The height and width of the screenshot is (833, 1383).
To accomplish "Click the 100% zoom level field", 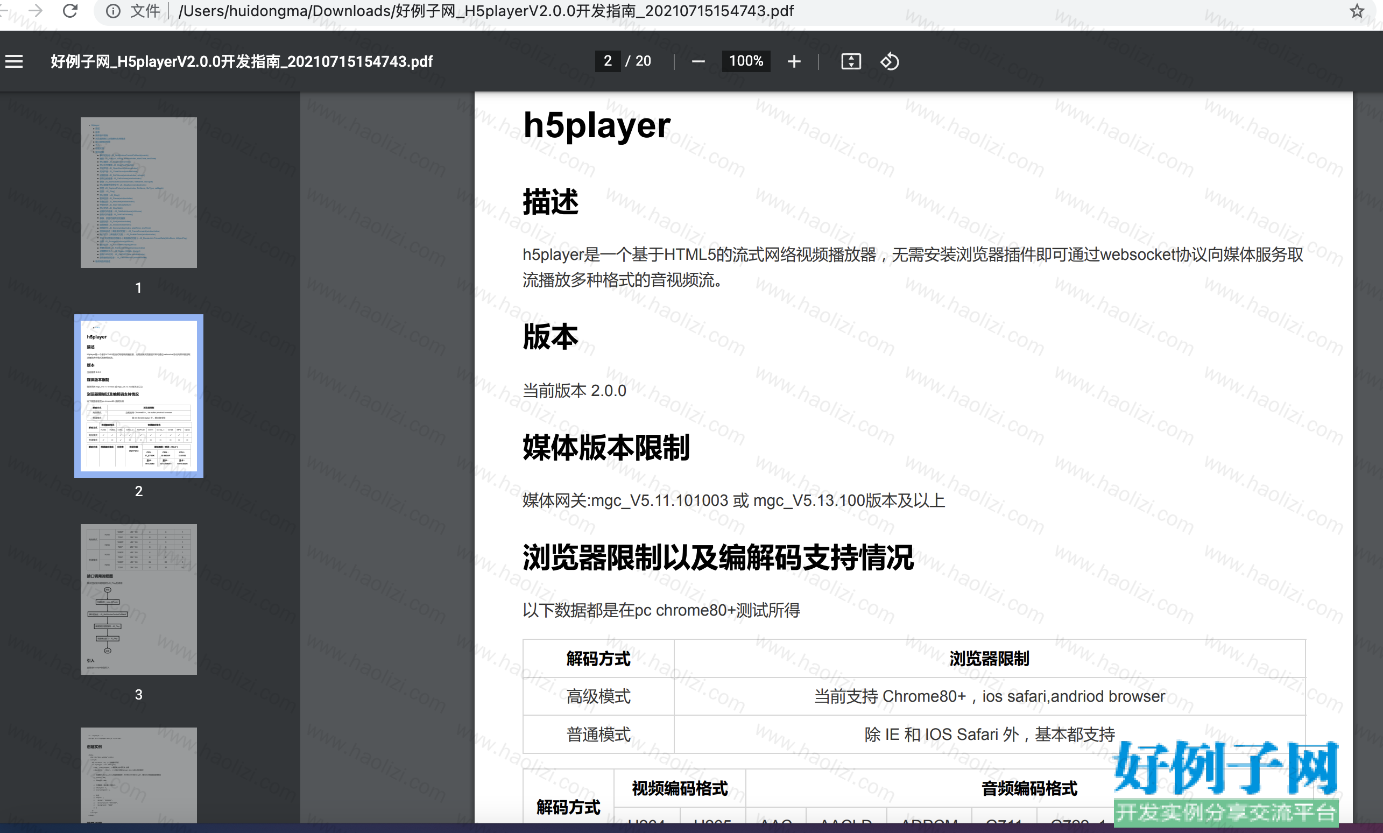I will 745,61.
